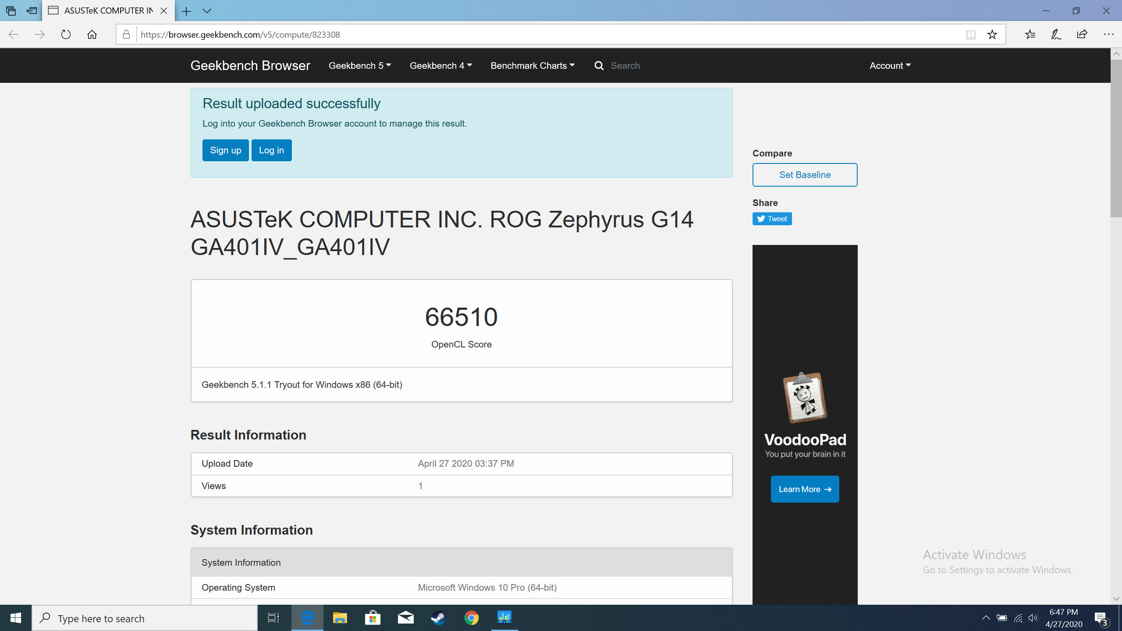Open Windows Start menu
This screenshot has width=1122, height=631.
pyautogui.click(x=16, y=618)
